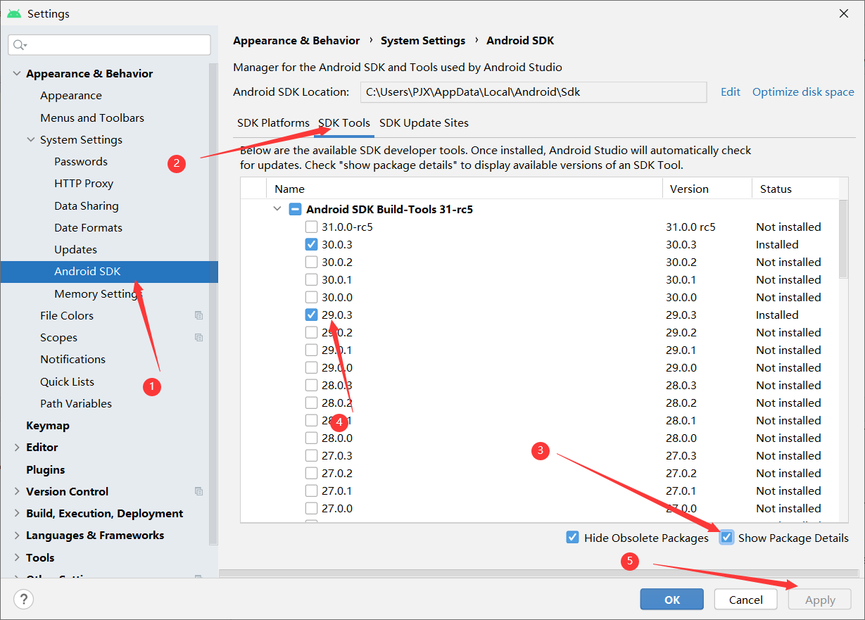Select Updates in System Settings
The width and height of the screenshot is (865, 620).
click(75, 250)
